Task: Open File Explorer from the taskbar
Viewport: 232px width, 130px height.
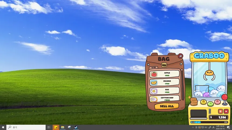Action: coord(63,127)
